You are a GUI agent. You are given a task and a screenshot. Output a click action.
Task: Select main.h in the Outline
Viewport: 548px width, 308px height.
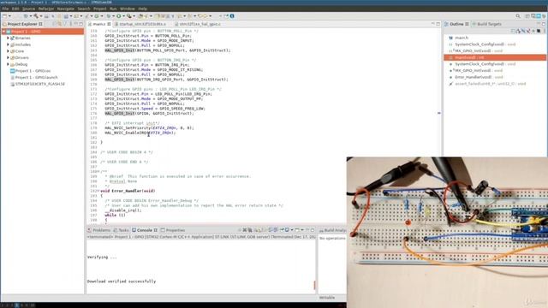462,38
